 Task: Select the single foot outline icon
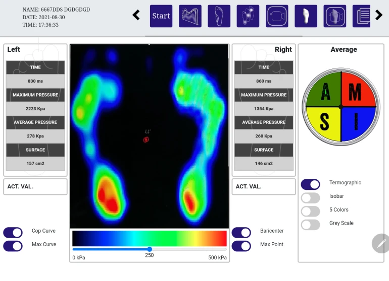[x=219, y=16]
